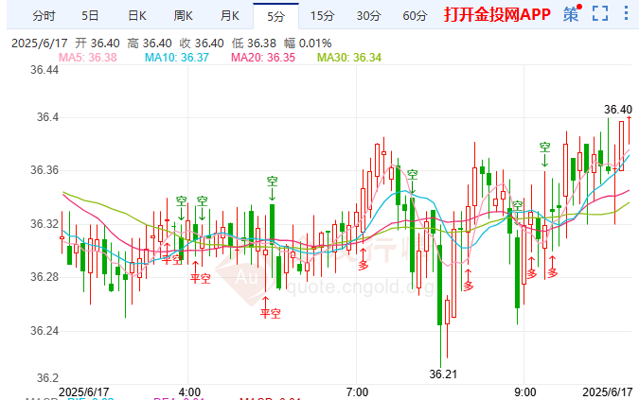Click the bottom red 平空 signal arrow
Viewport: 639px width, 400px height.
tap(270, 312)
